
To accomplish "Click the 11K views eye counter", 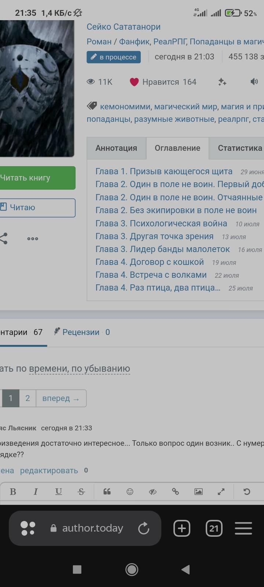I will [100, 82].
